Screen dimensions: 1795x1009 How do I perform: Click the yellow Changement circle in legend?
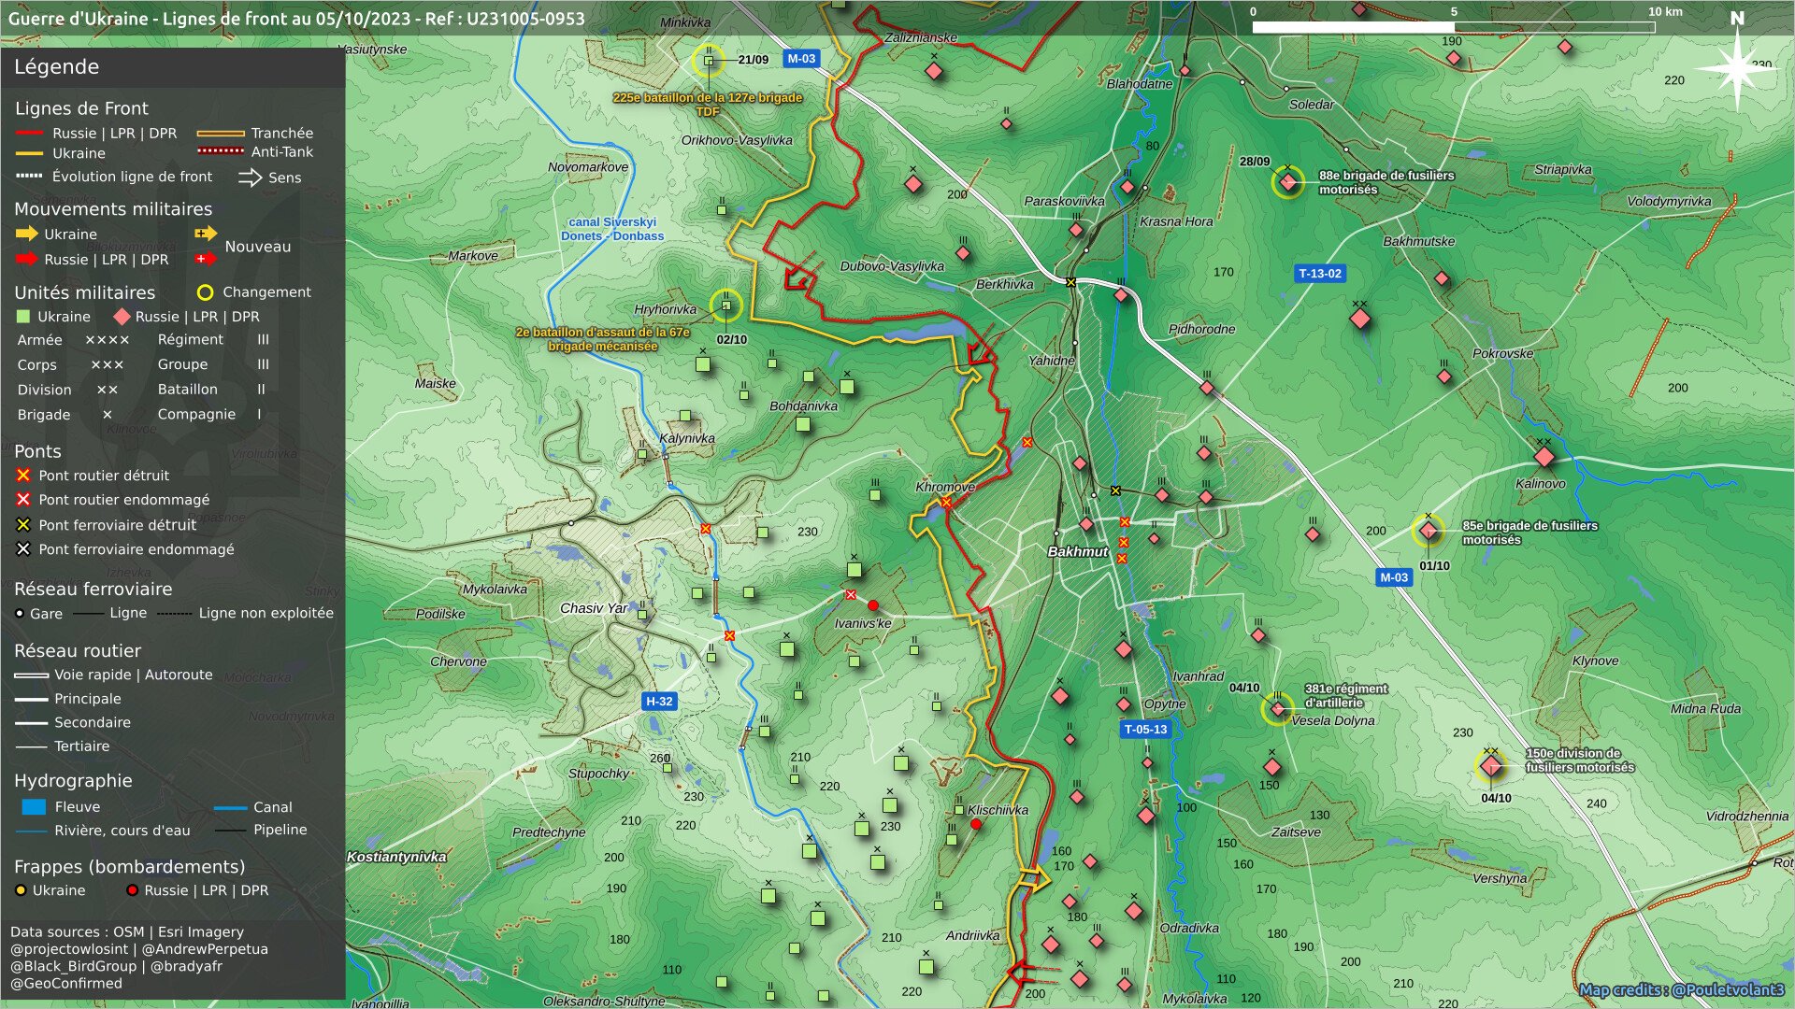206,292
